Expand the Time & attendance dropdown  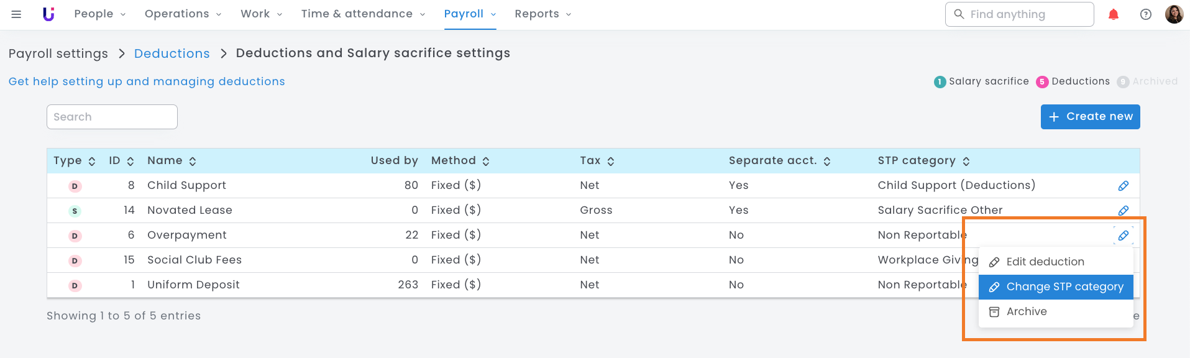pyautogui.click(x=363, y=14)
